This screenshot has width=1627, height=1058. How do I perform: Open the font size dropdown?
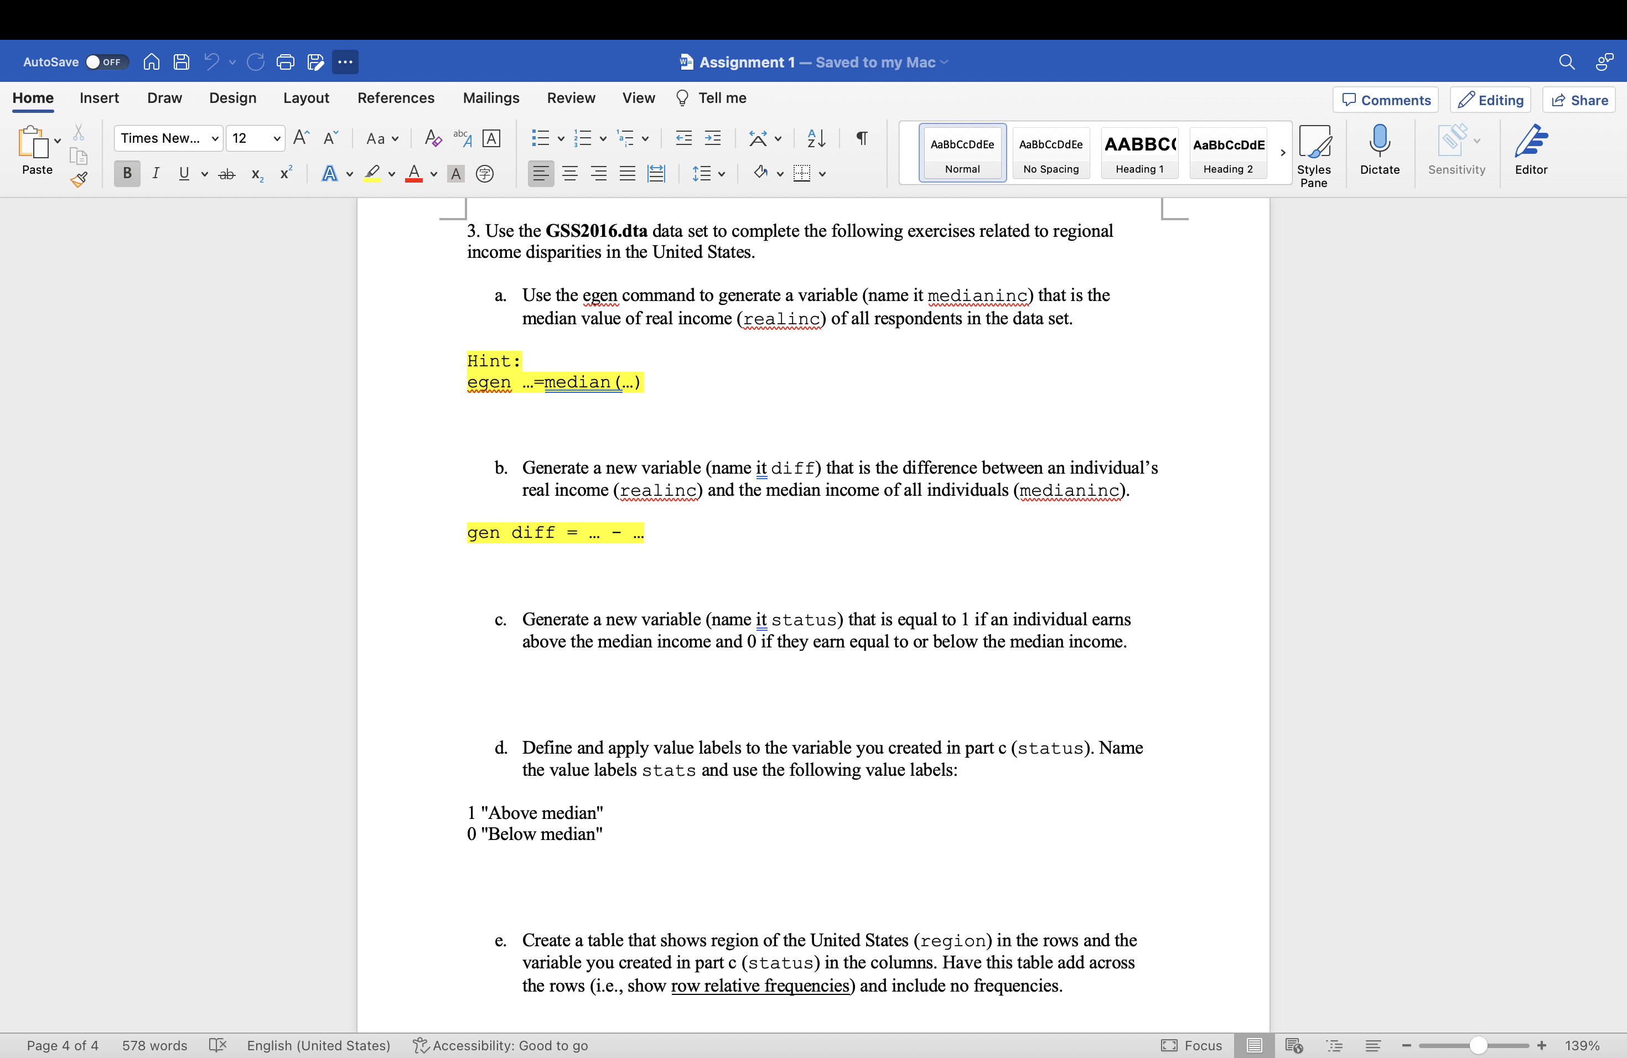(277, 139)
